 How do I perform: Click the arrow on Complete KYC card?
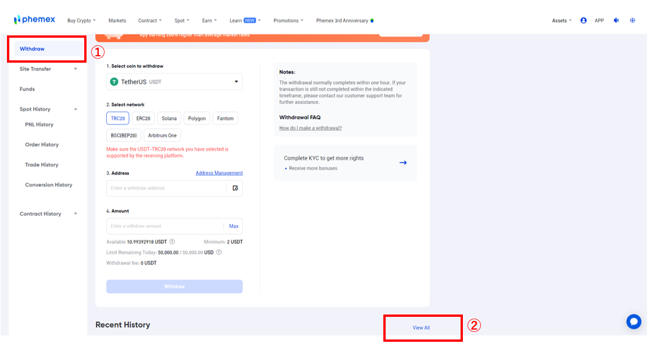(403, 163)
